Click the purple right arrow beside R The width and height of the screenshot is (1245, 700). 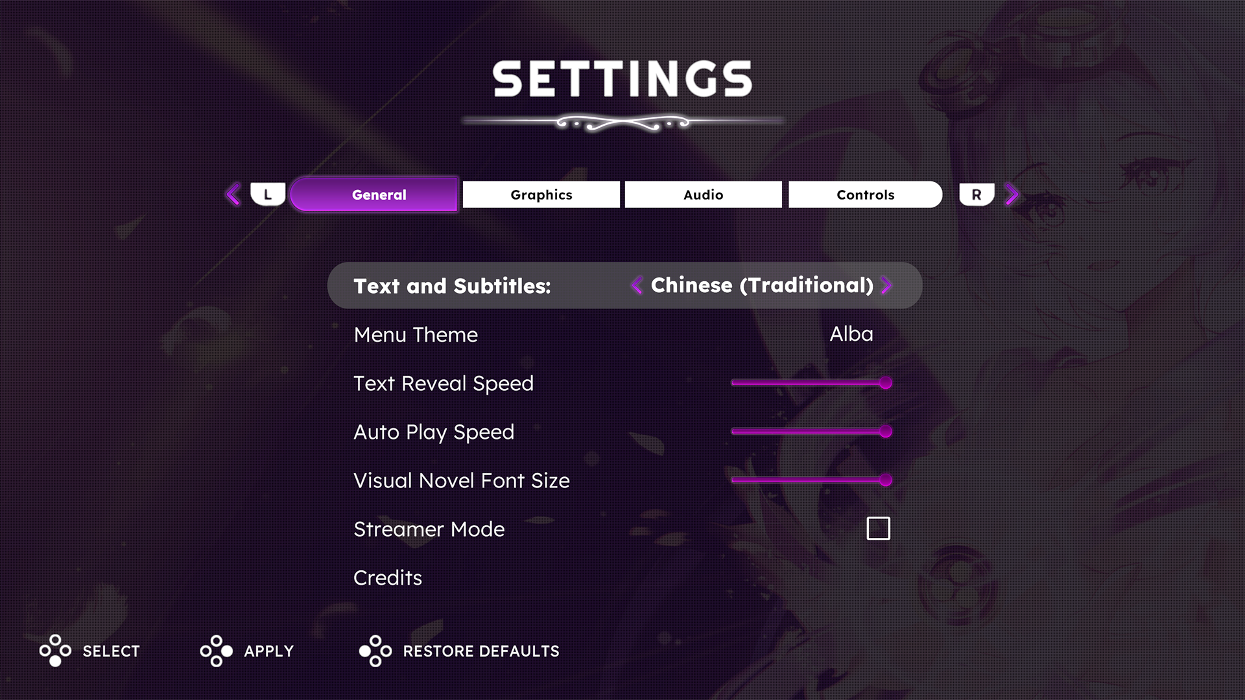[x=1012, y=194]
